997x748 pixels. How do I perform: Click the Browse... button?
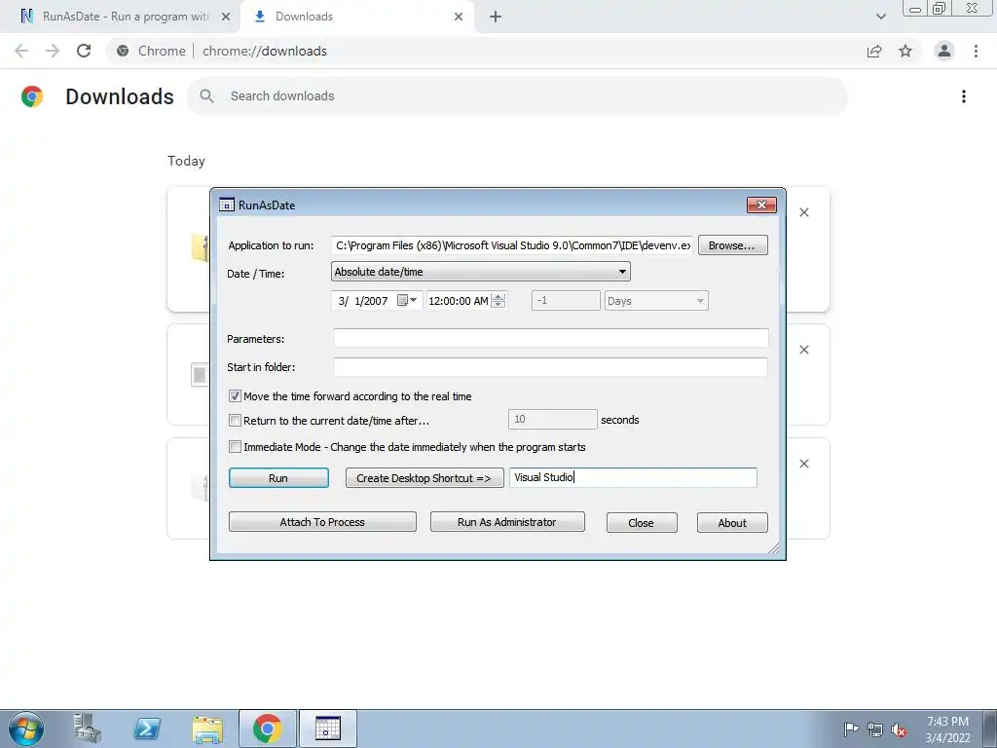click(x=732, y=245)
